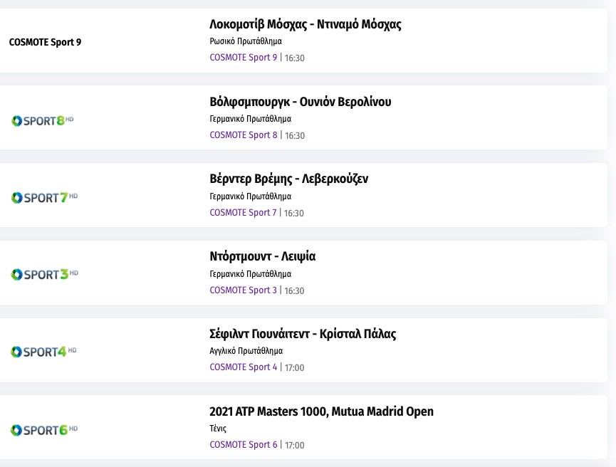Click the purple COSMOTE Sport 4 channel link
This screenshot has height=467, width=616.
click(x=244, y=367)
